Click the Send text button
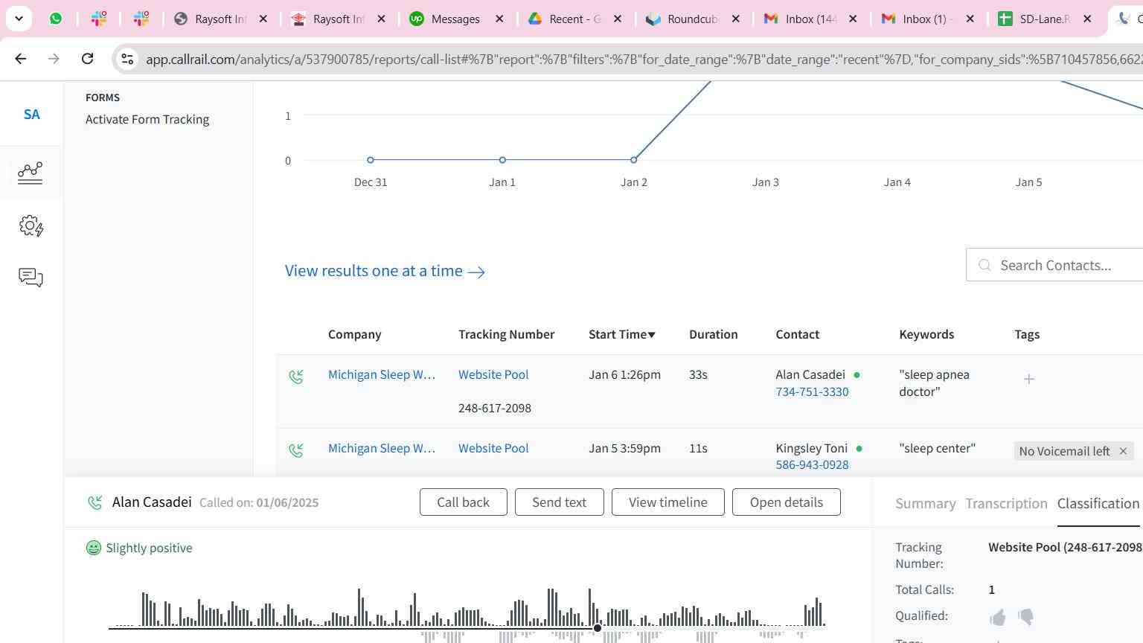Screen dimensions: 1143x643 (x=559, y=502)
